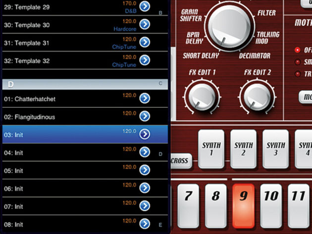
Task: Select the 29: Template 29 song
Action: [85, 7]
